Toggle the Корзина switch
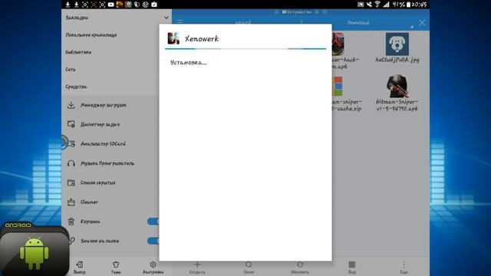The width and height of the screenshot is (491, 276). coord(153,222)
